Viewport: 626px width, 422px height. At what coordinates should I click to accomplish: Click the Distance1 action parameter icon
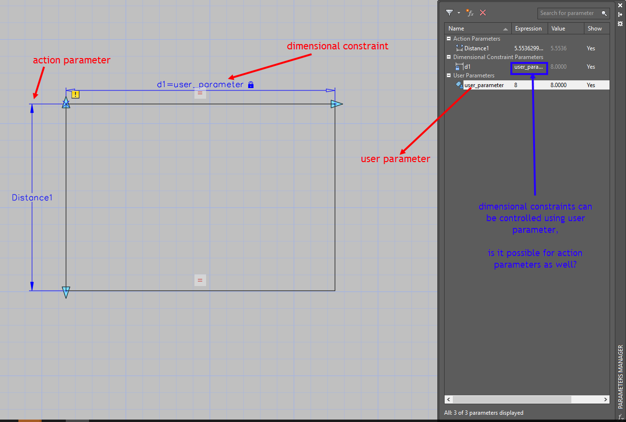pos(459,48)
